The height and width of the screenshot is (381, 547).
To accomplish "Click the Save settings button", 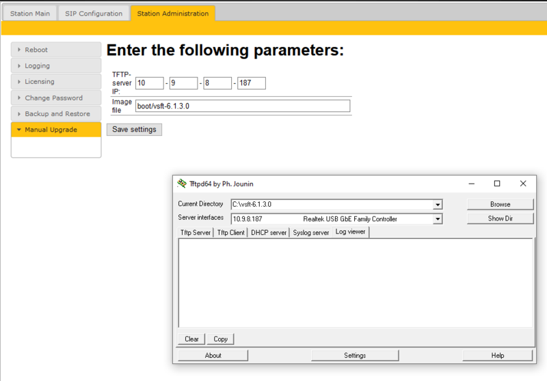I will 134,130.
